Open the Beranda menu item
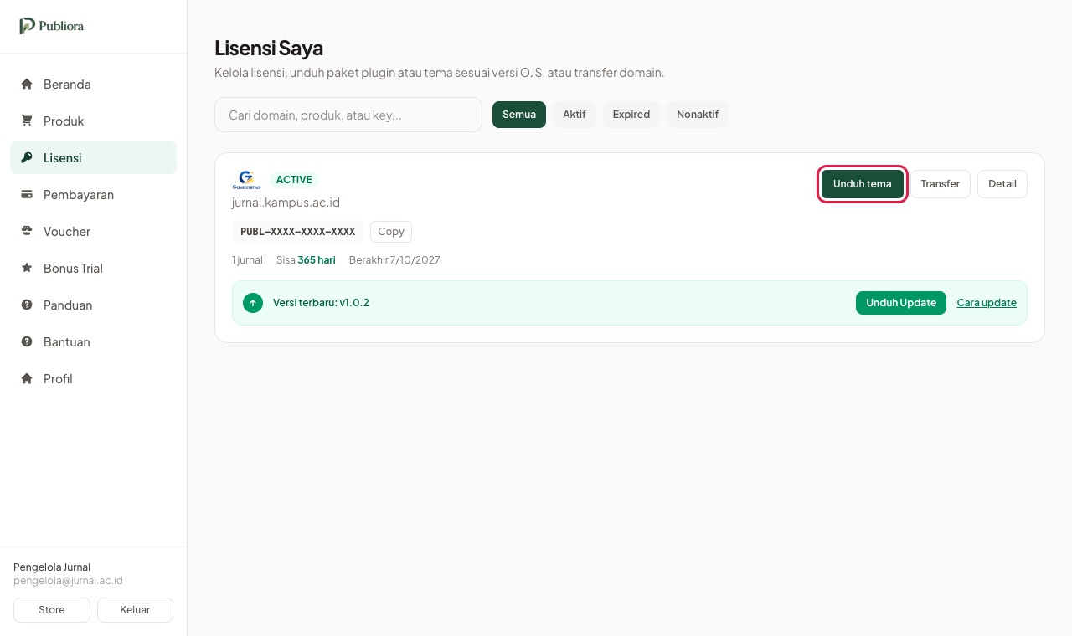 (x=94, y=84)
